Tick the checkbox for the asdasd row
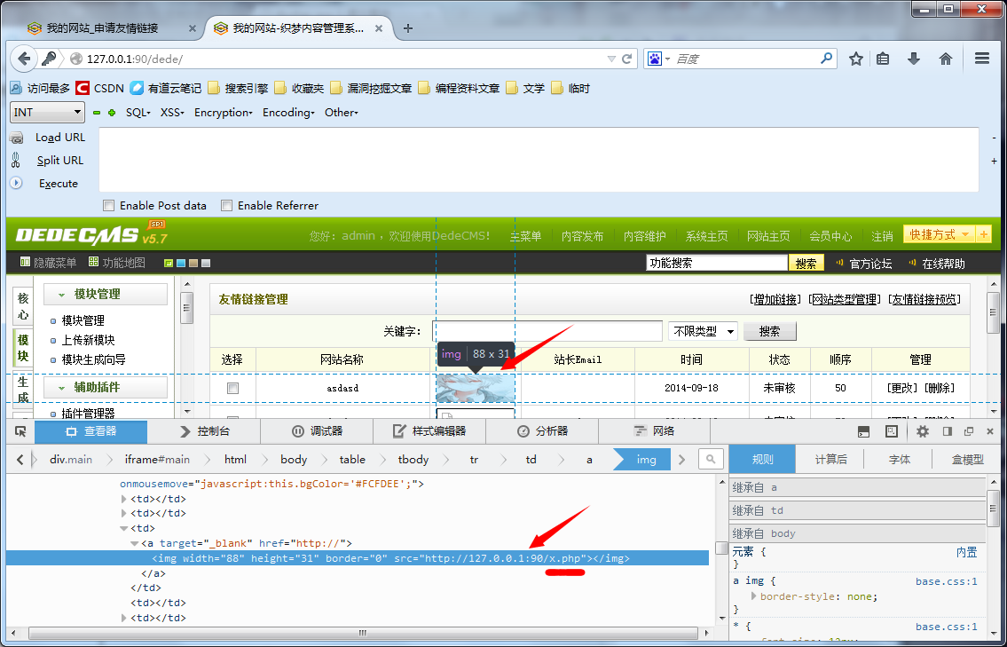The height and width of the screenshot is (647, 1007). click(232, 388)
